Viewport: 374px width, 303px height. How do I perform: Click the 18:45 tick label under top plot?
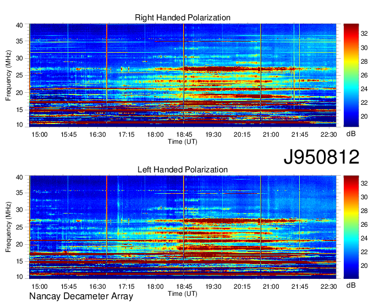click(x=184, y=134)
